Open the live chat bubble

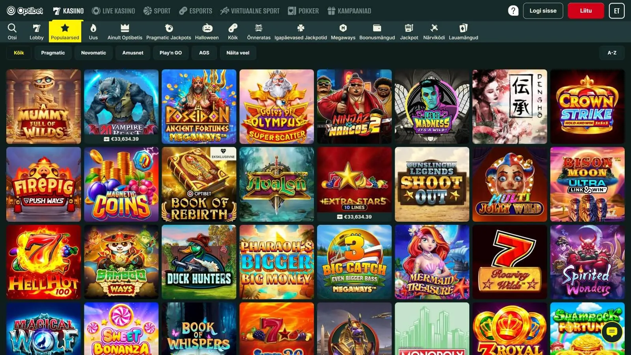pos(612,332)
